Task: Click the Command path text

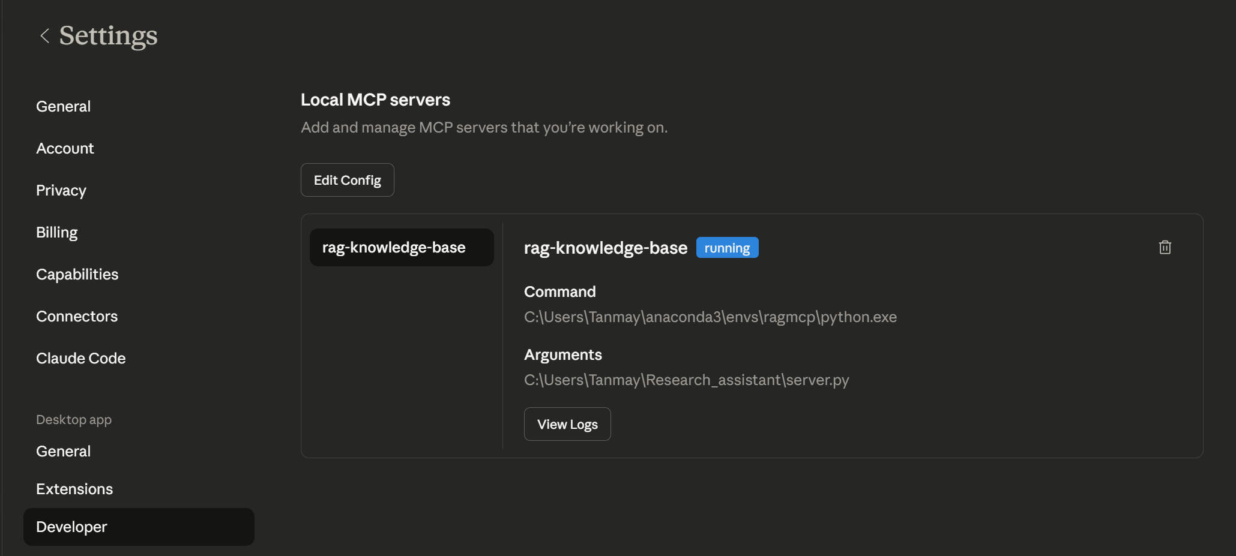Action: pos(710,317)
